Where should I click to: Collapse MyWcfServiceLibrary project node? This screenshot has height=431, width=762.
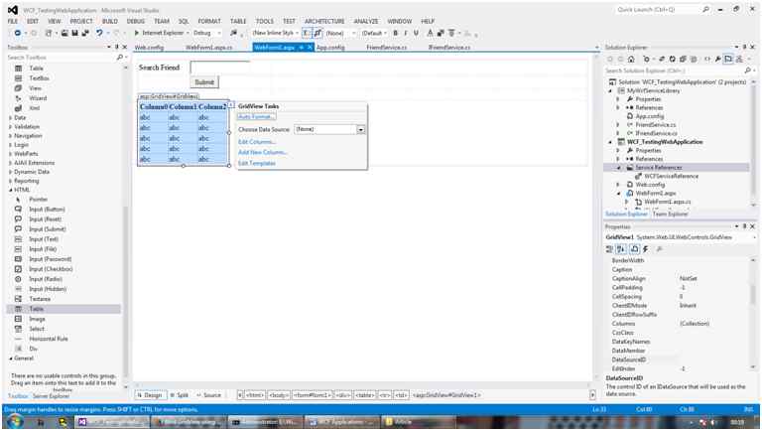point(610,91)
